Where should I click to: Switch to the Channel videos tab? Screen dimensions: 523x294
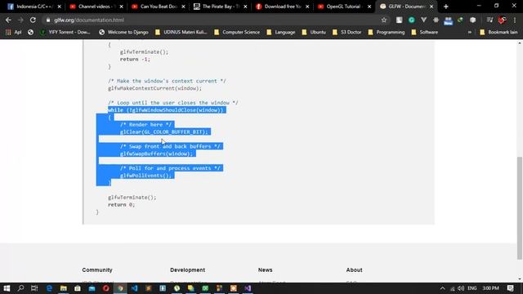click(96, 7)
